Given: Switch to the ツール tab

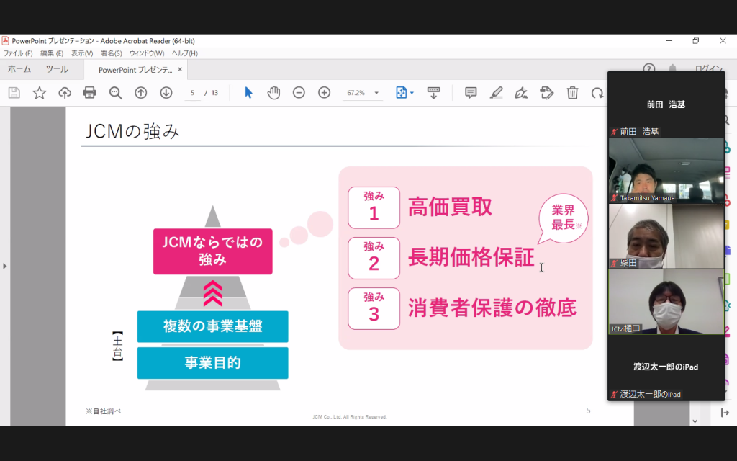Looking at the screenshot, I should (x=57, y=69).
